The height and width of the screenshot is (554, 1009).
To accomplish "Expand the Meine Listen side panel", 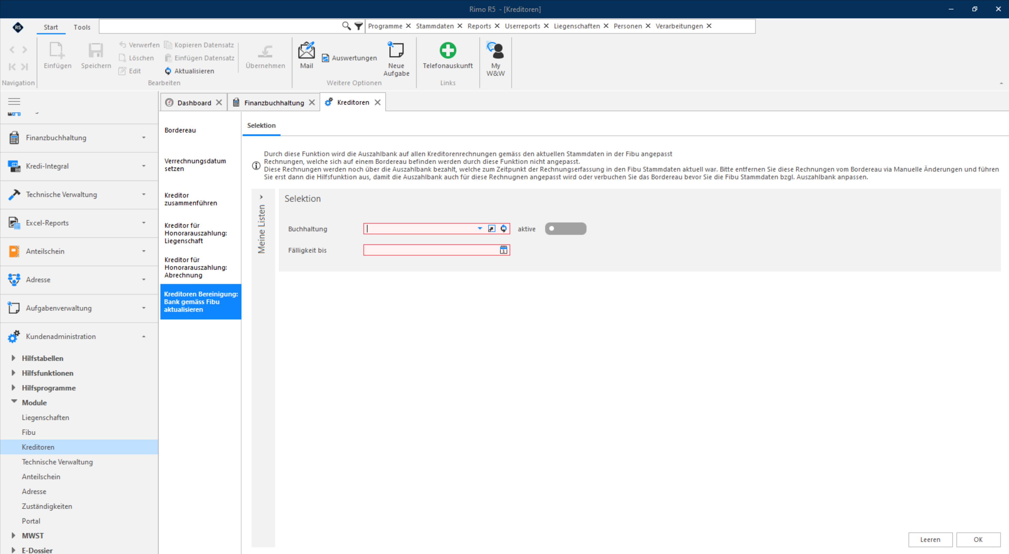I will click(x=261, y=197).
